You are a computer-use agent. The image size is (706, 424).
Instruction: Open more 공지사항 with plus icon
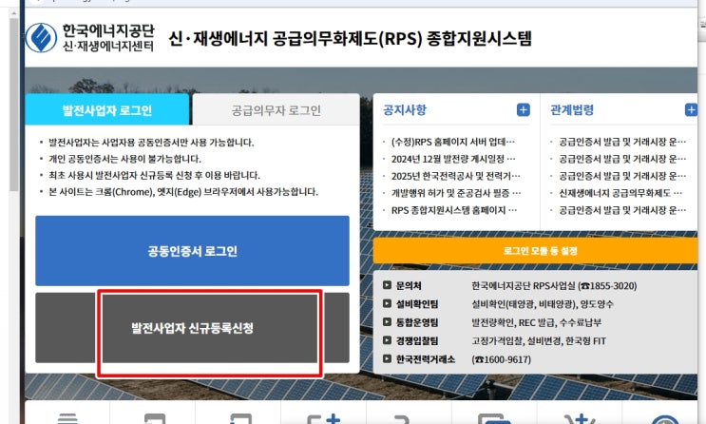point(524,110)
